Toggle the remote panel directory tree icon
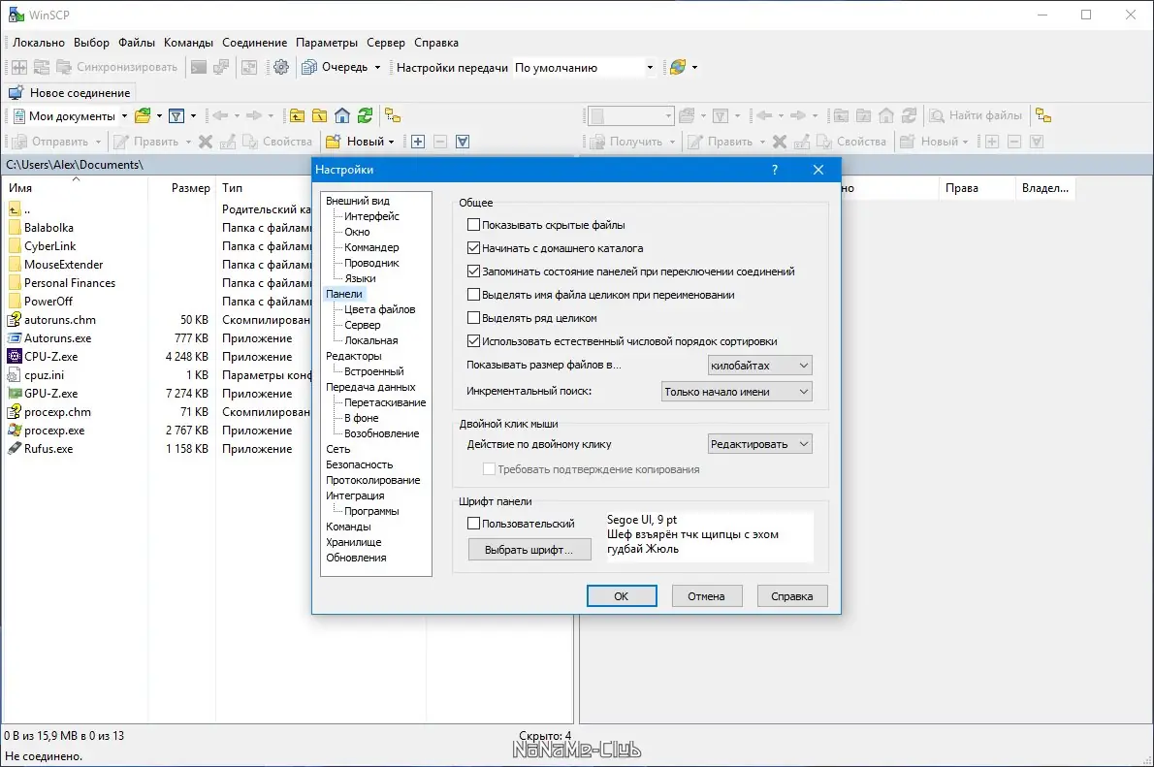The height and width of the screenshot is (767, 1154). tap(1043, 115)
